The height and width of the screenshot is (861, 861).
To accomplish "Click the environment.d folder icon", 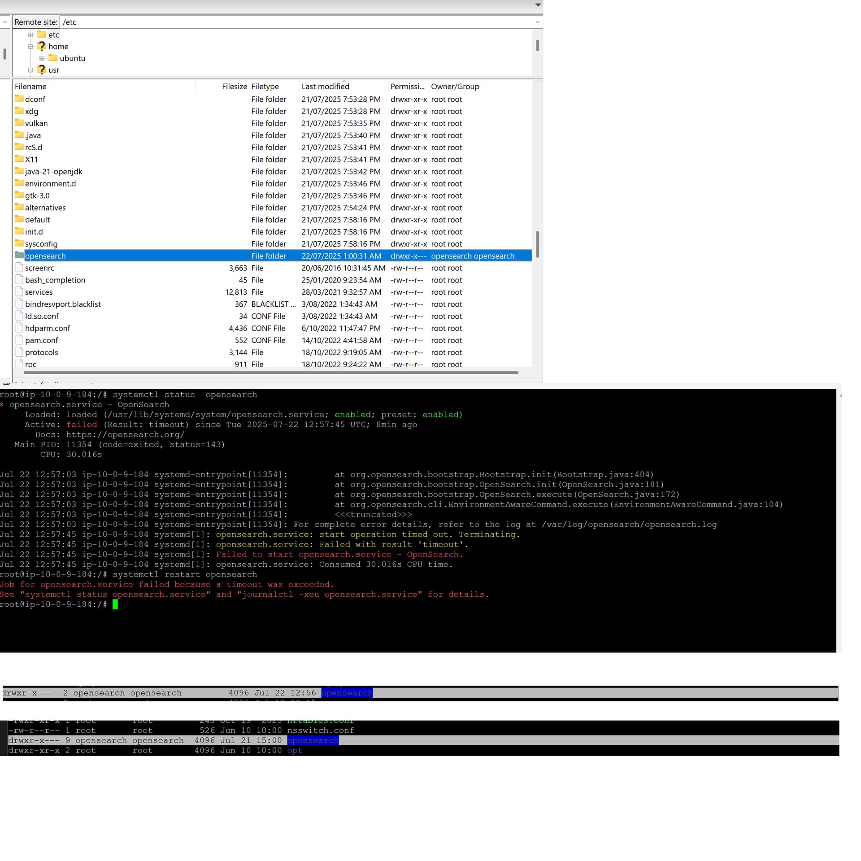I will pos(19,183).
